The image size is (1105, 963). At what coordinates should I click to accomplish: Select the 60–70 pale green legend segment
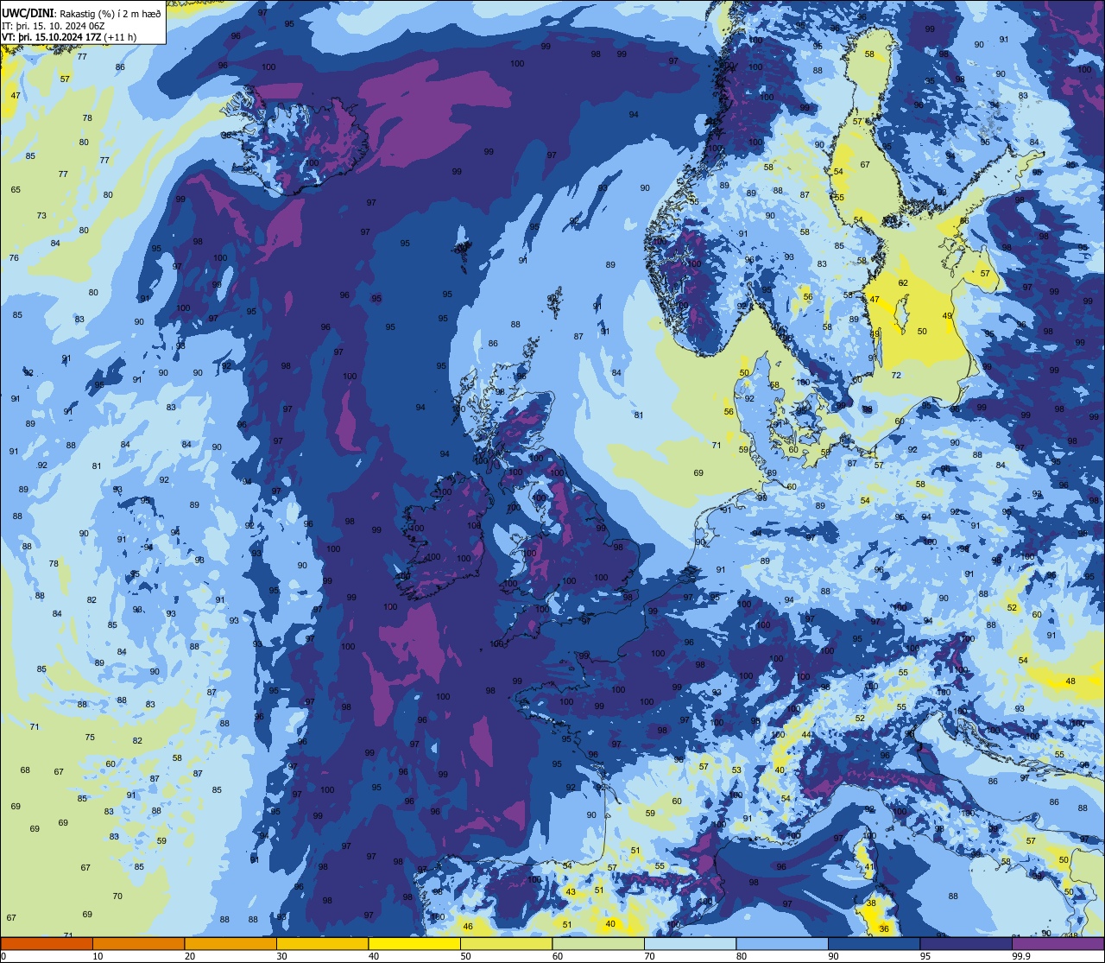point(598,943)
